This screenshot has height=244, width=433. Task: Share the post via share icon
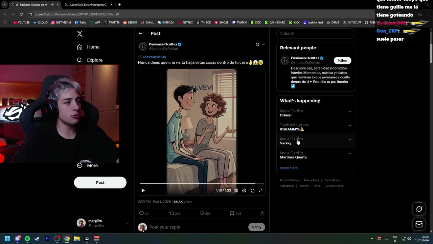coord(262,213)
